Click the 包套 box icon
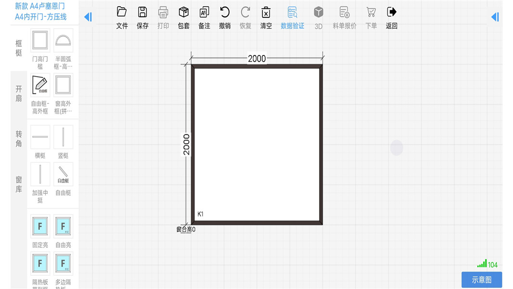Image resolution: width=513 pixels, height=289 pixels. pos(183,13)
